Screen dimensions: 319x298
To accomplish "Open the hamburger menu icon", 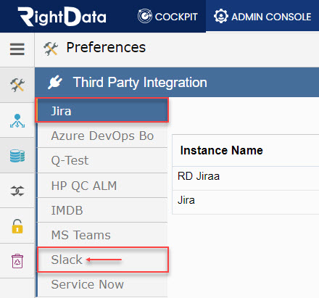I will (17, 49).
